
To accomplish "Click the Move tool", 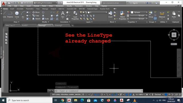I will 36,12.
